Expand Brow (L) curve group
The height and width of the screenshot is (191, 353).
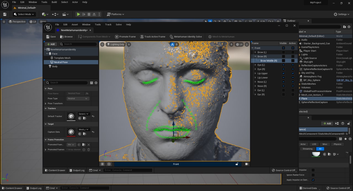point(255,52)
